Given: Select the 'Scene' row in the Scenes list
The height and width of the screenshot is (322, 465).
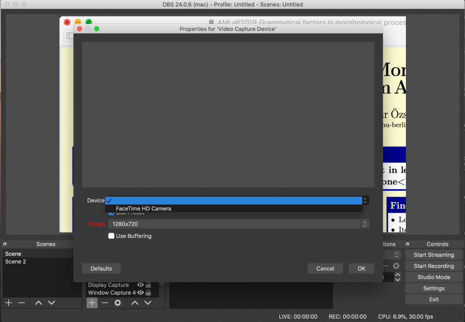Looking at the screenshot, I should point(39,254).
